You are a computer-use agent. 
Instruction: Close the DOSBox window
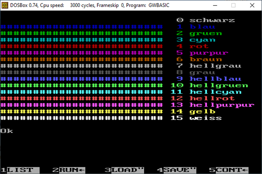coord(252,5)
